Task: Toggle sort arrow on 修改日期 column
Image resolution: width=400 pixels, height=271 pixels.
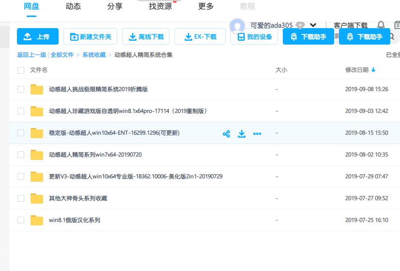Action: click(373, 70)
